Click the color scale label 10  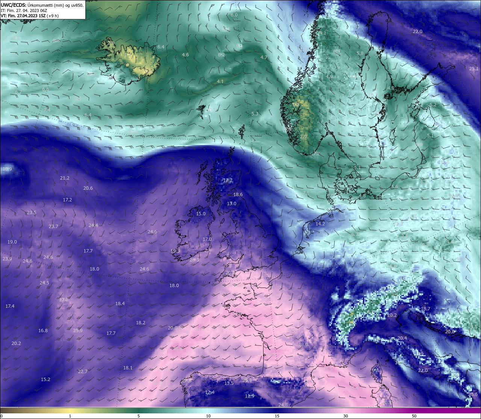[208, 416]
